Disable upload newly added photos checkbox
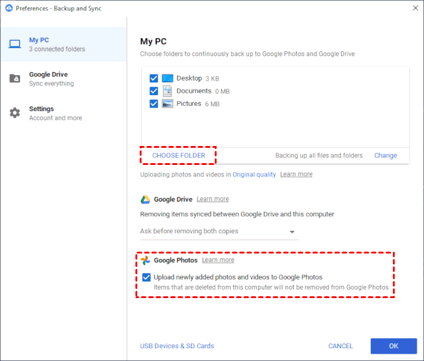Screen dimensions: 424x361 (x=146, y=277)
